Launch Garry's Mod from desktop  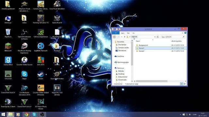point(8,61)
